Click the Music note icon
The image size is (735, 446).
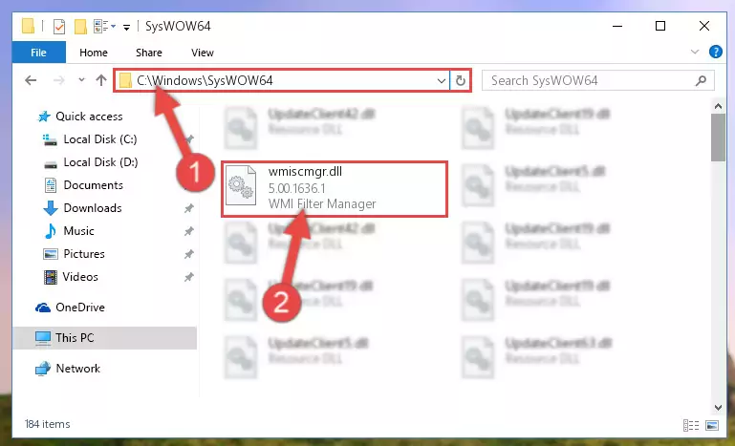pos(50,231)
